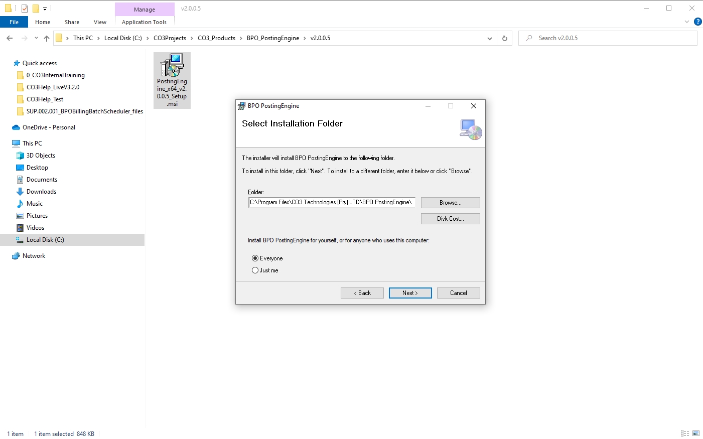Open the Application Tools tab

click(144, 22)
